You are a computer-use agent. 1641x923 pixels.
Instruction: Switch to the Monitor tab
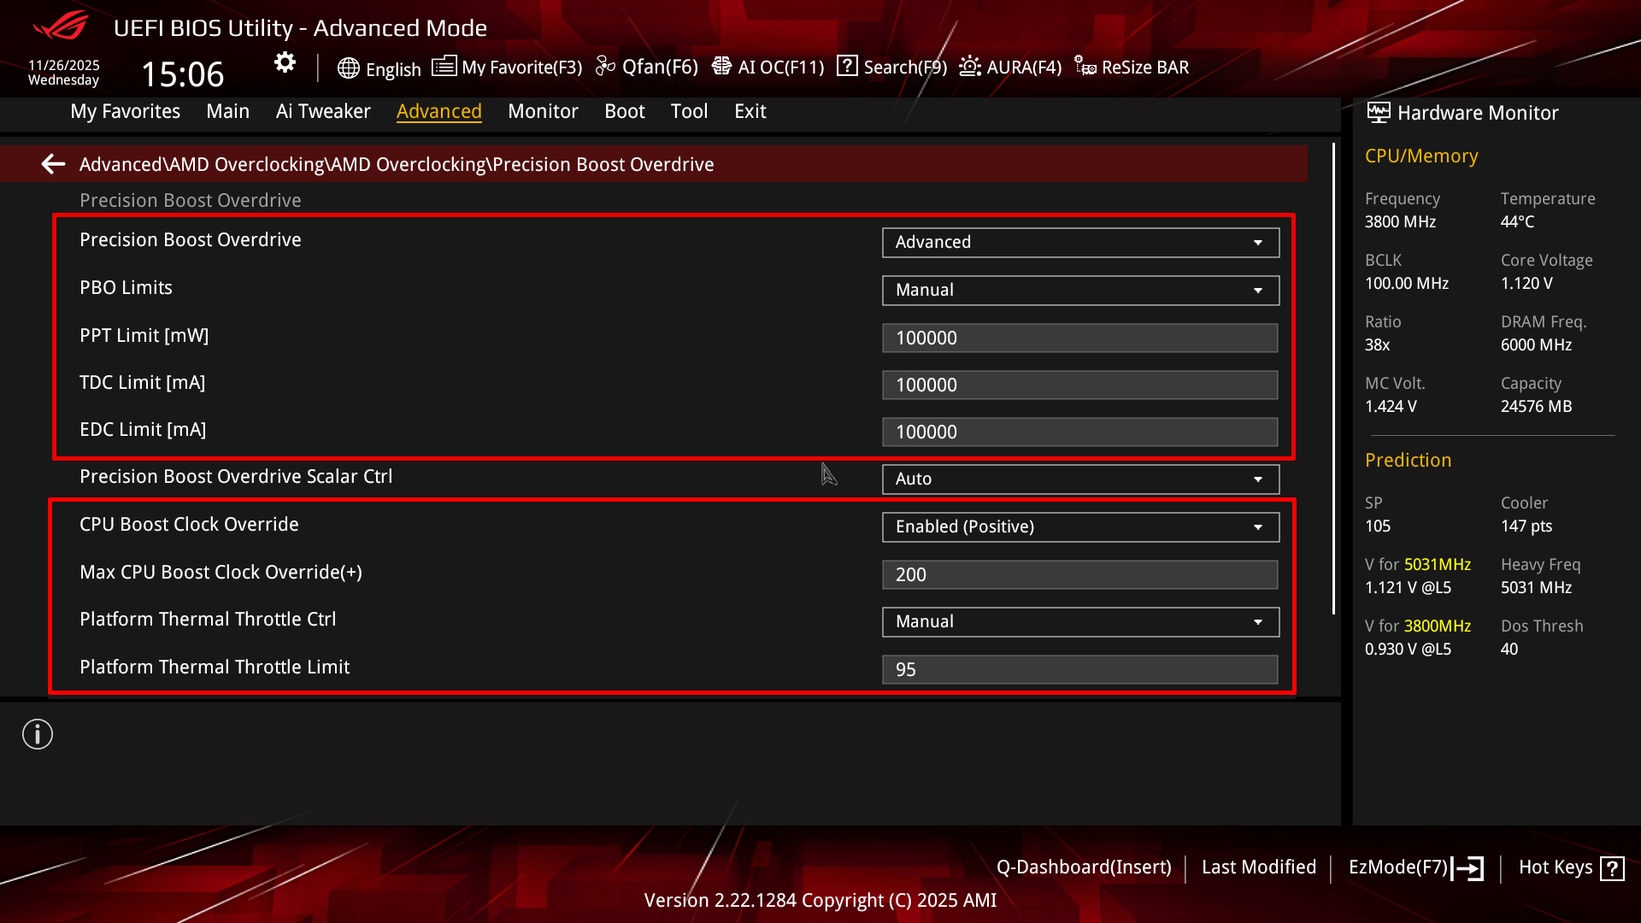543,111
